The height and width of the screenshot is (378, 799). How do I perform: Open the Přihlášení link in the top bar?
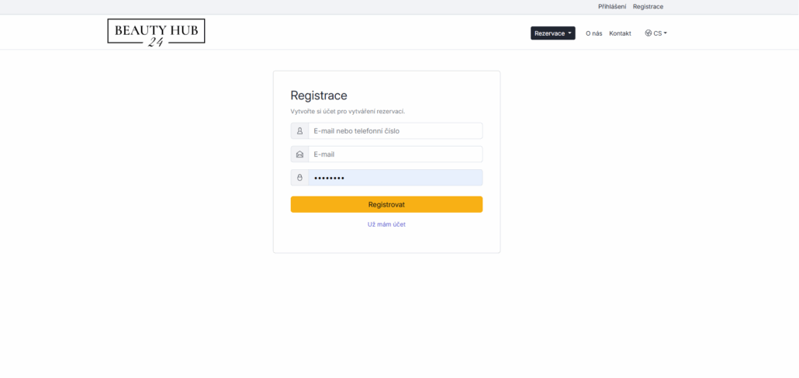click(612, 6)
